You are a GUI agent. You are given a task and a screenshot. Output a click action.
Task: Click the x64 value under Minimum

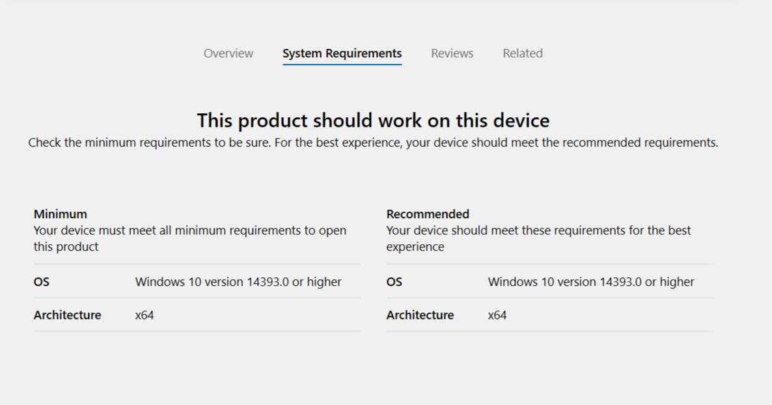(x=145, y=315)
